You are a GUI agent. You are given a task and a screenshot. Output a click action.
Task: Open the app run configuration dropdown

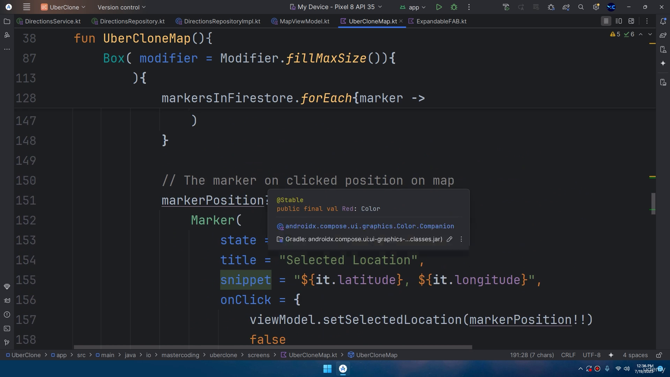click(x=413, y=7)
